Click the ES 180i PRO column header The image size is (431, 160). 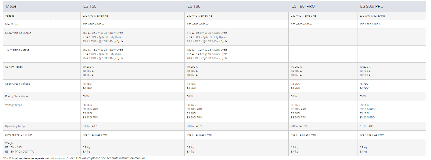(x=303, y=6)
